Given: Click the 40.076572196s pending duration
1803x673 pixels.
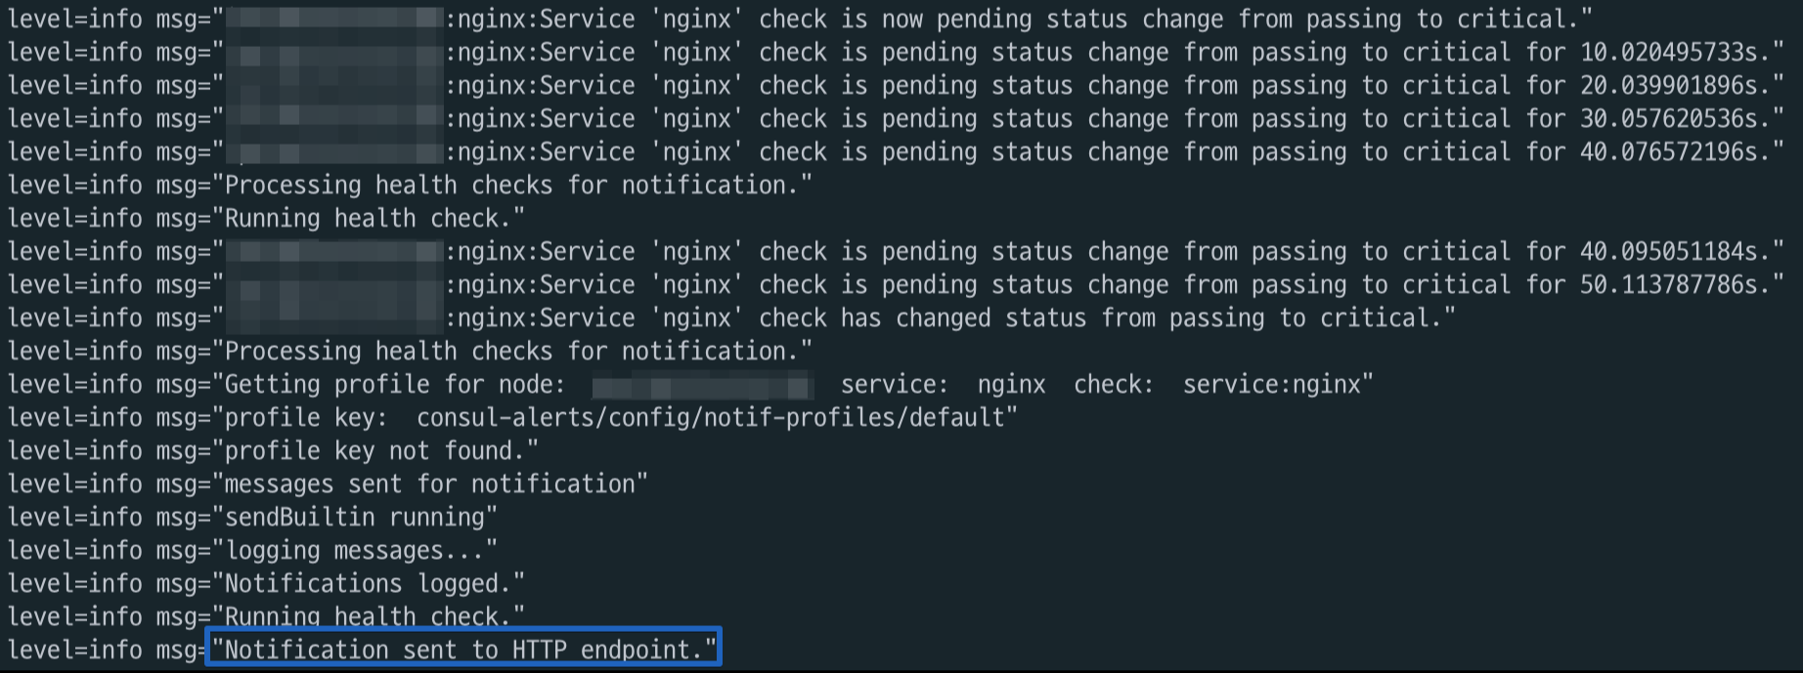Looking at the screenshot, I should click(1674, 151).
